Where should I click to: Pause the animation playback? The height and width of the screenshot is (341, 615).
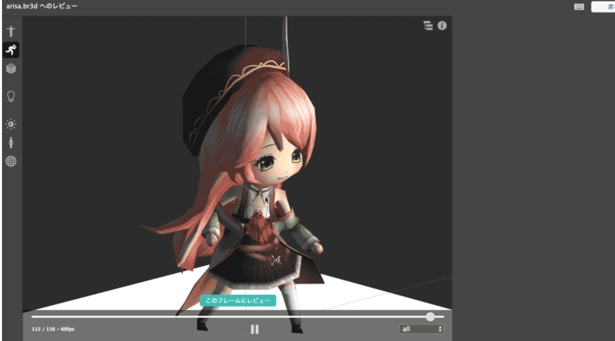pyautogui.click(x=254, y=329)
